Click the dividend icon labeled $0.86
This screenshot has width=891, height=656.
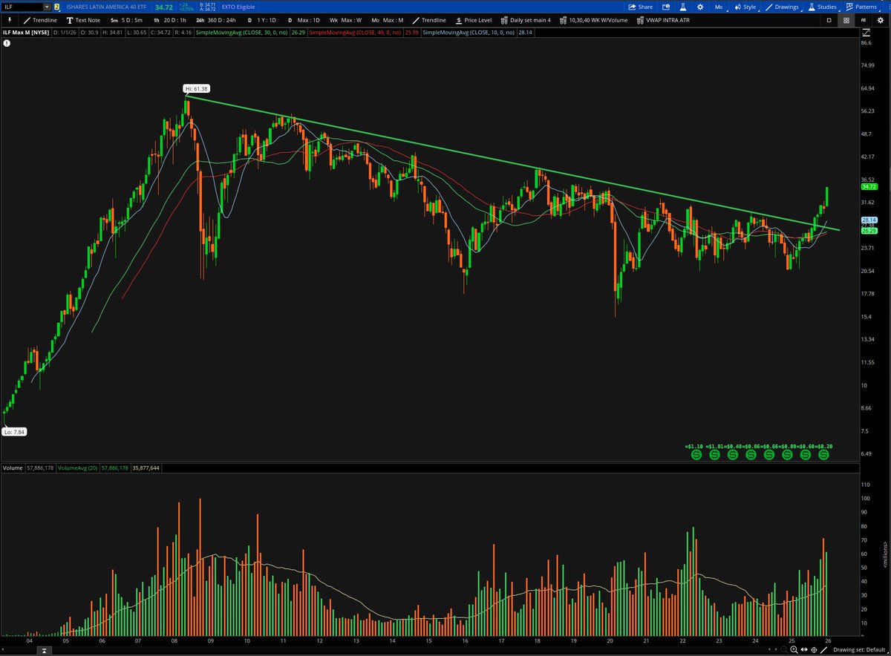tap(750, 454)
